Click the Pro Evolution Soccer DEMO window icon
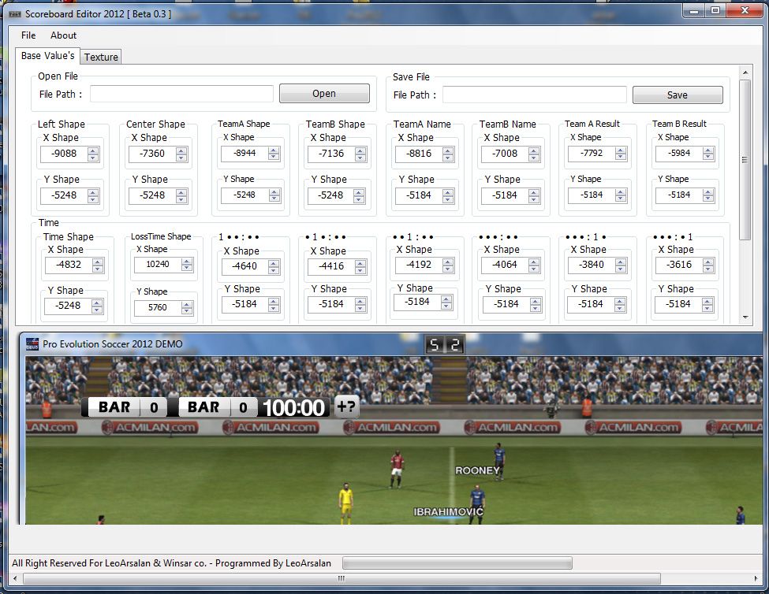The width and height of the screenshot is (769, 594). pos(32,343)
